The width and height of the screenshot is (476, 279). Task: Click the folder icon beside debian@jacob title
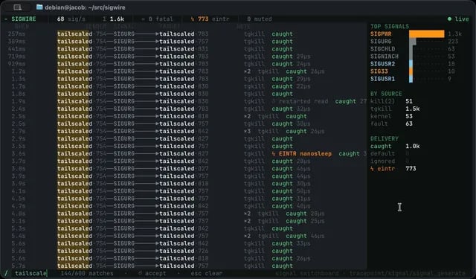click(39, 7)
